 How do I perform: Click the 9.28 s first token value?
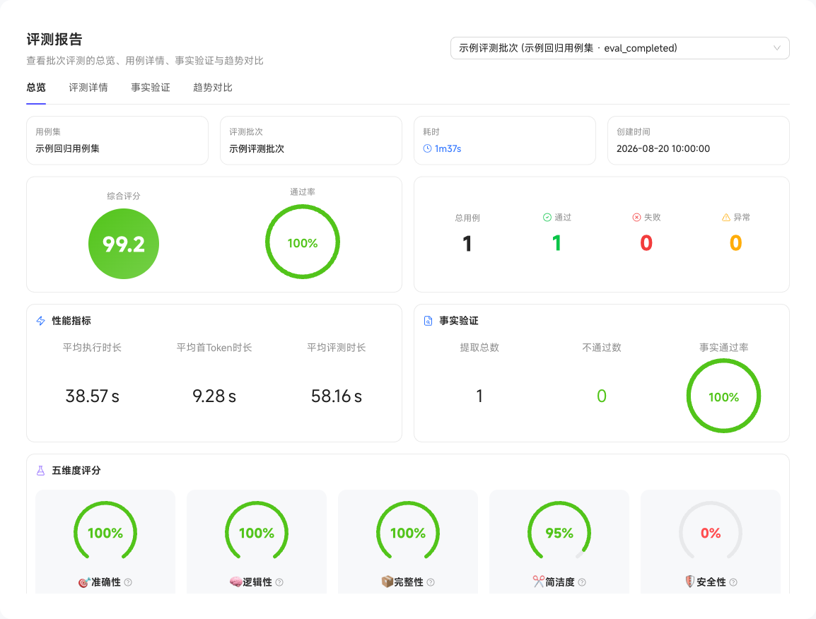coord(214,396)
